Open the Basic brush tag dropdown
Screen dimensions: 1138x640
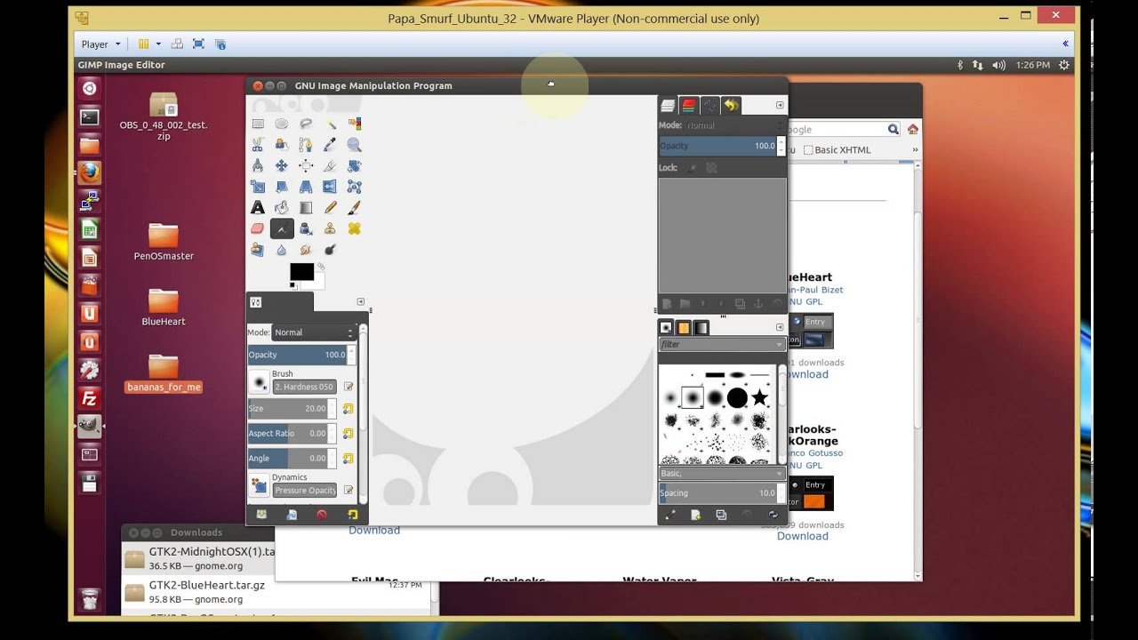point(722,474)
